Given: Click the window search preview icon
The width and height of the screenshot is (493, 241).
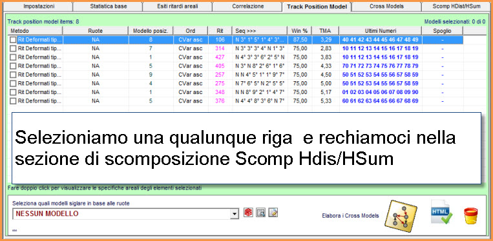Looking at the screenshot, I should click(x=260, y=213).
